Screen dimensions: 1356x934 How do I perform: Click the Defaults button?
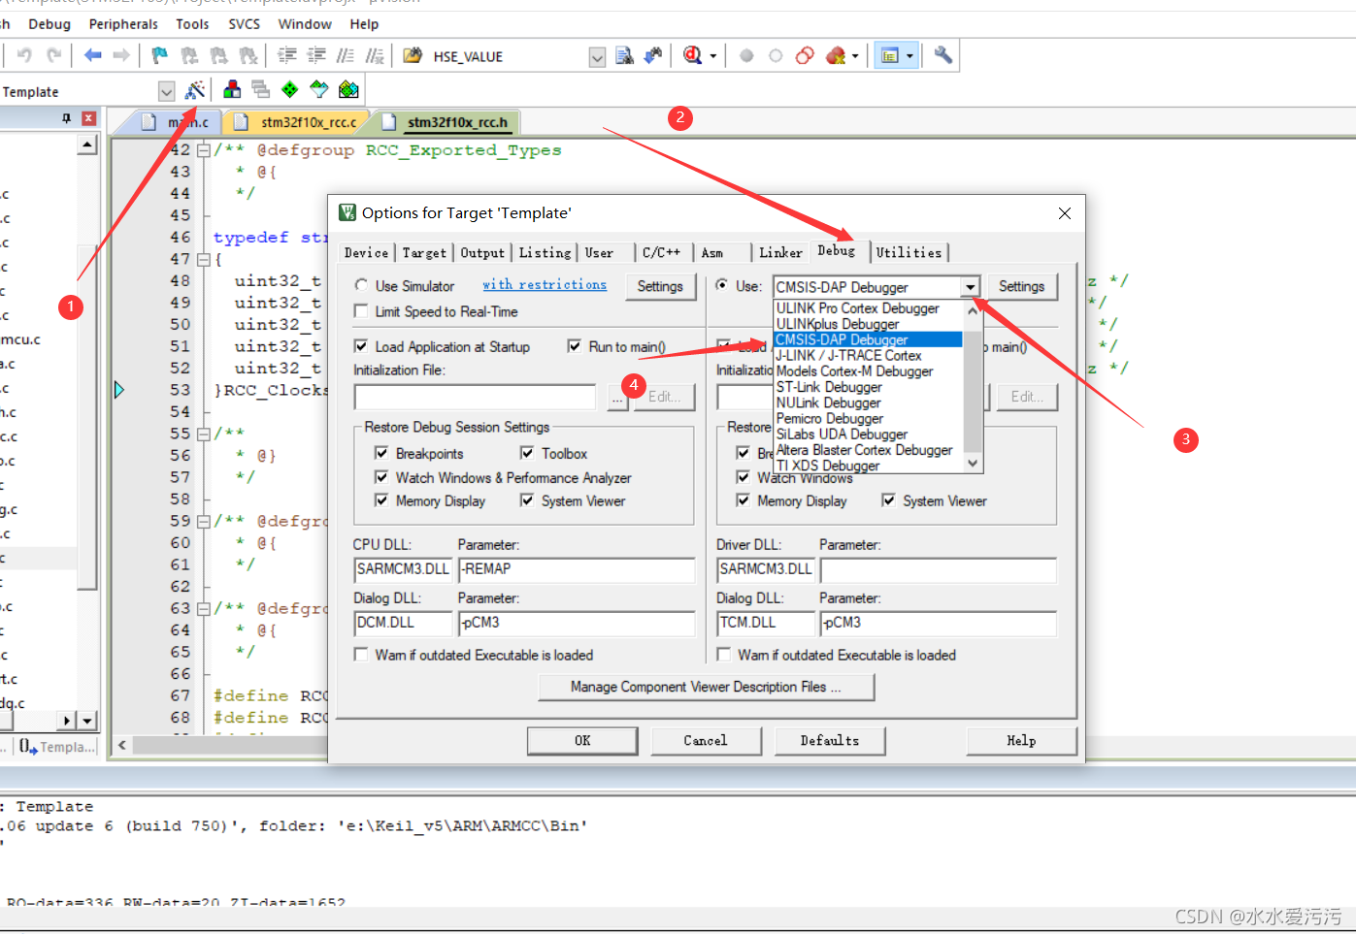point(830,740)
